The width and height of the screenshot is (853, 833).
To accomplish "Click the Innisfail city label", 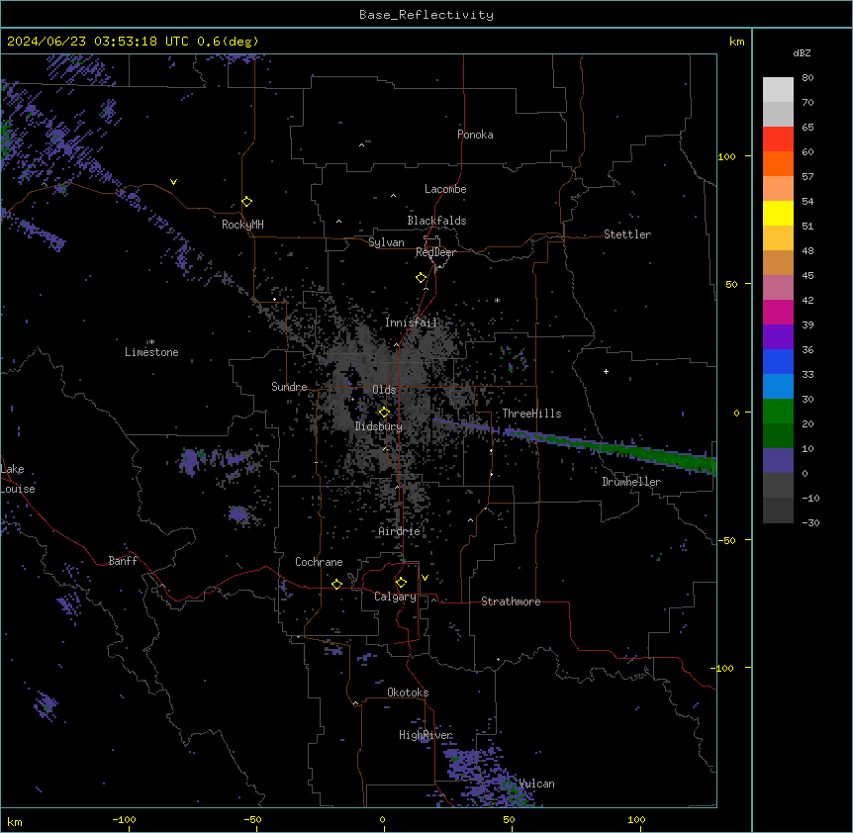I will 412,323.
